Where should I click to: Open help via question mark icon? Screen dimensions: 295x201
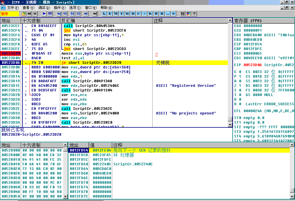(x=194, y=14)
